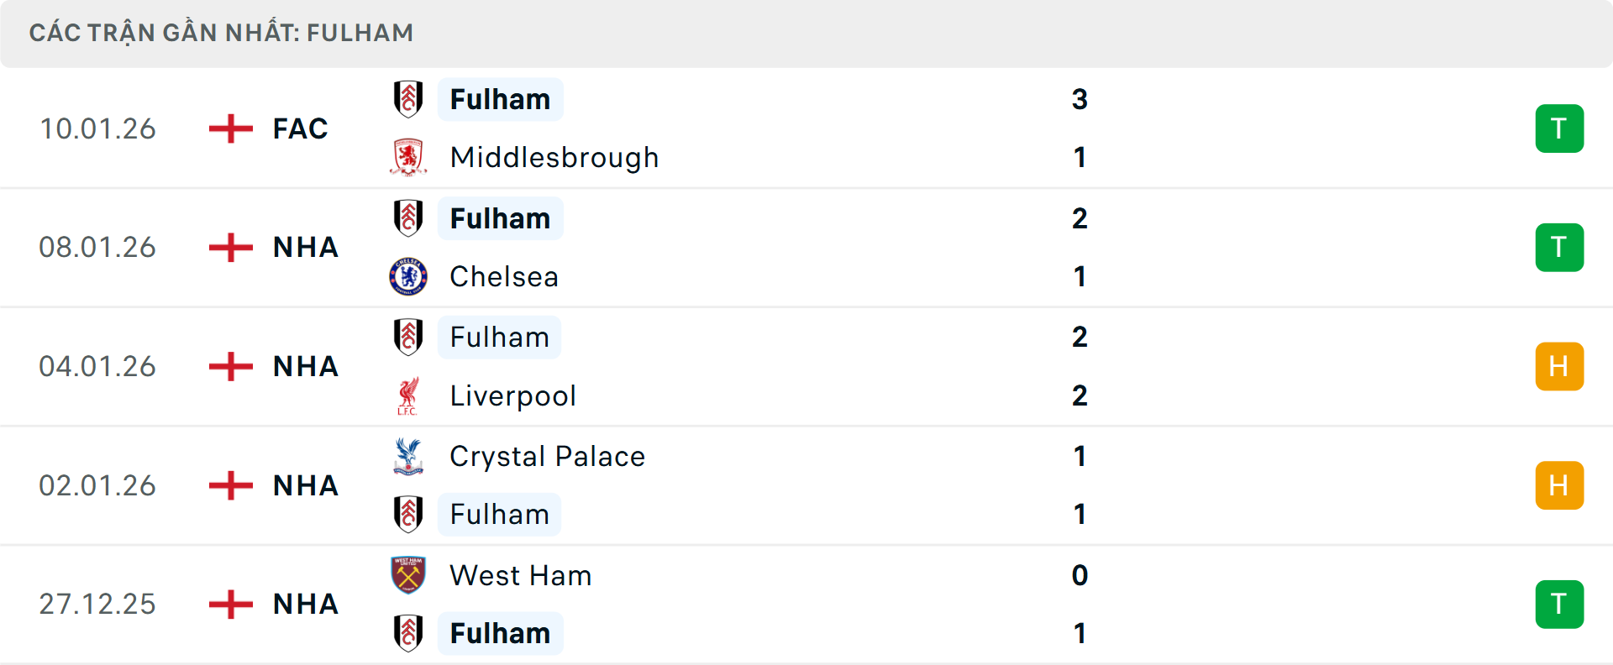
Task: Click the Chelsea club badge
Action: [x=408, y=276]
